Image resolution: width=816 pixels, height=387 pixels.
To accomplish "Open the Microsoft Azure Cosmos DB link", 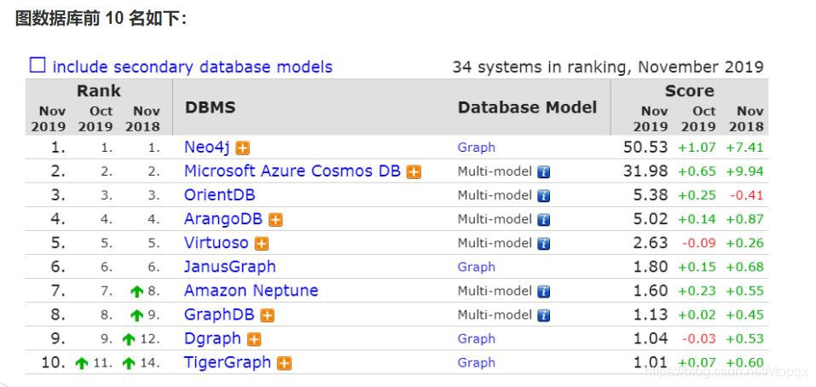I will point(292,171).
